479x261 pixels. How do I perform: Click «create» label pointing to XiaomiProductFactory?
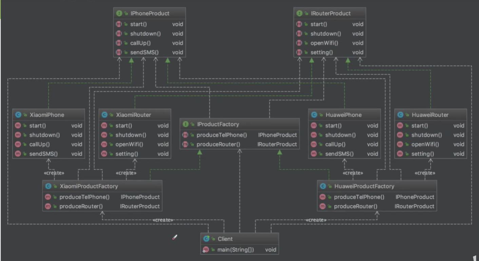[x=163, y=220]
